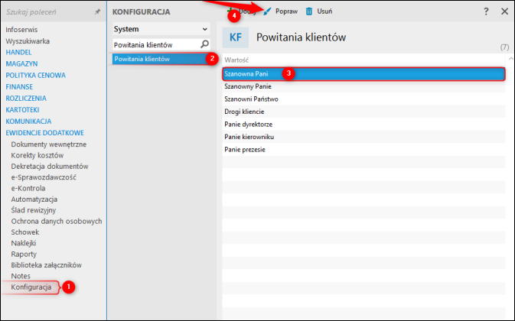This screenshot has width=515, height=321.
Task: Select the row Szanowna Pani
Action: click(363, 74)
